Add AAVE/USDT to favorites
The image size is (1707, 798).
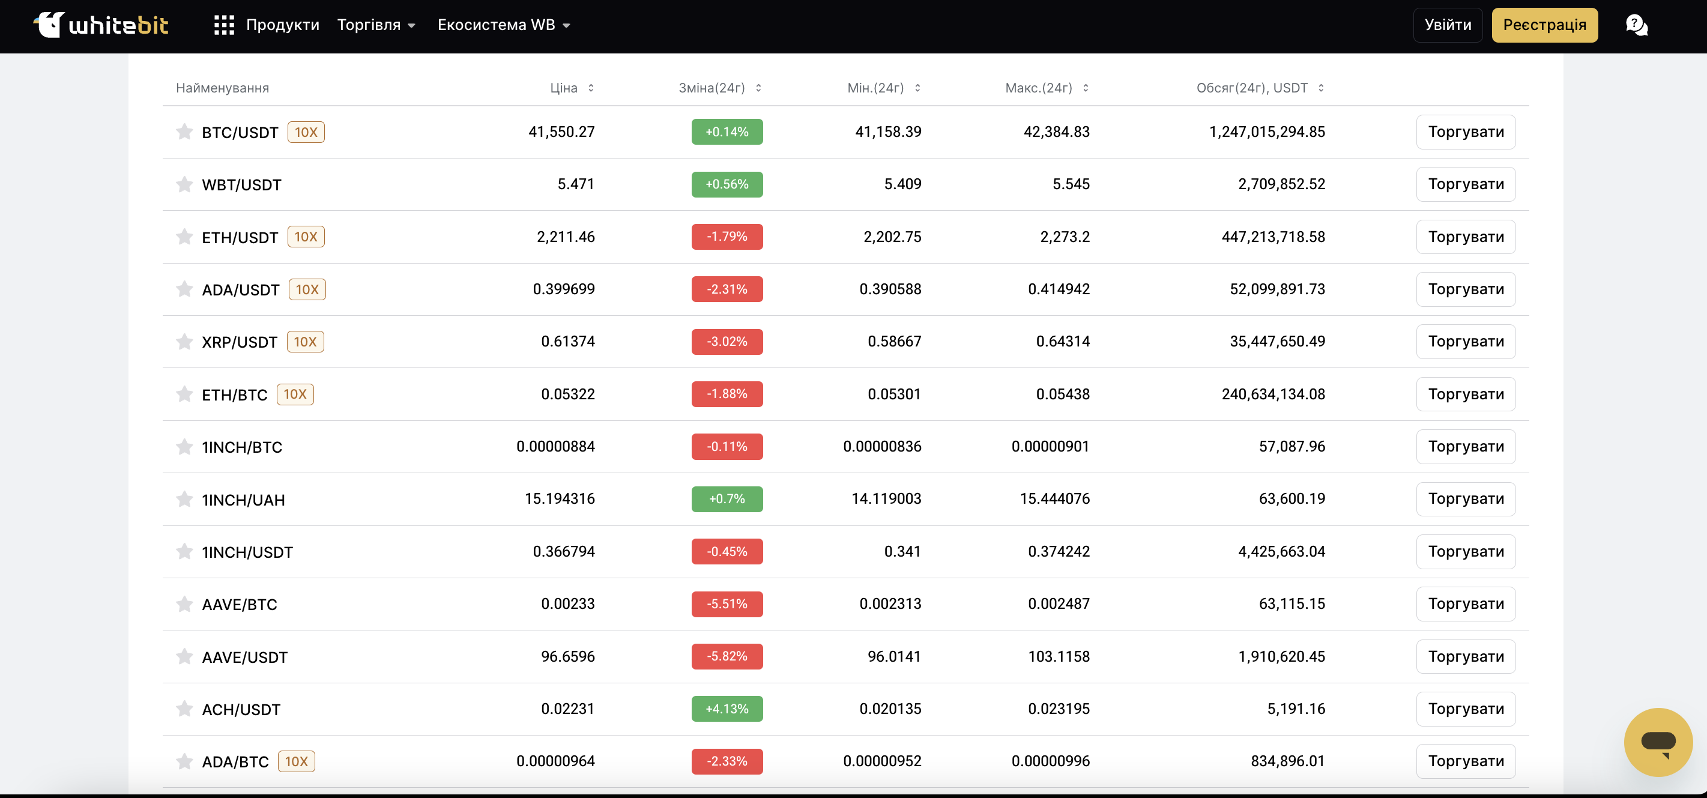point(184,657)
